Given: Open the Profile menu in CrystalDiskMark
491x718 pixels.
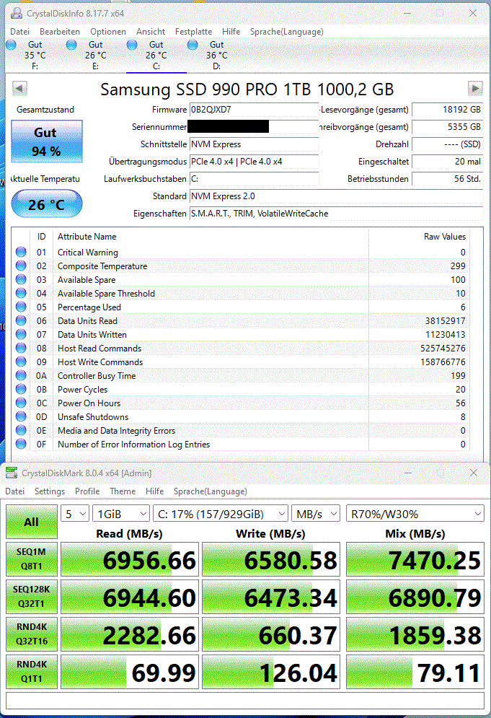Looking at the screenshot, I should (87, 491).
